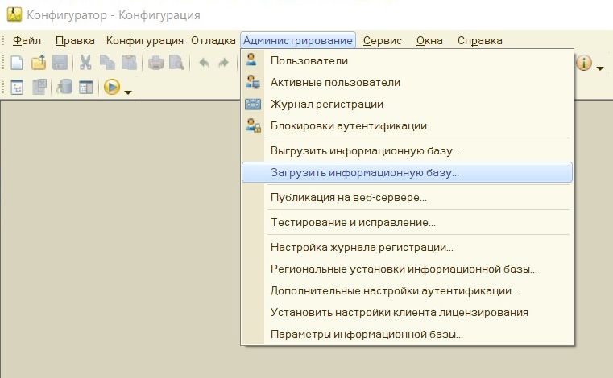Click the Активные пользователи icon in menu
This screenshot has width=613, height=378.
253,81
